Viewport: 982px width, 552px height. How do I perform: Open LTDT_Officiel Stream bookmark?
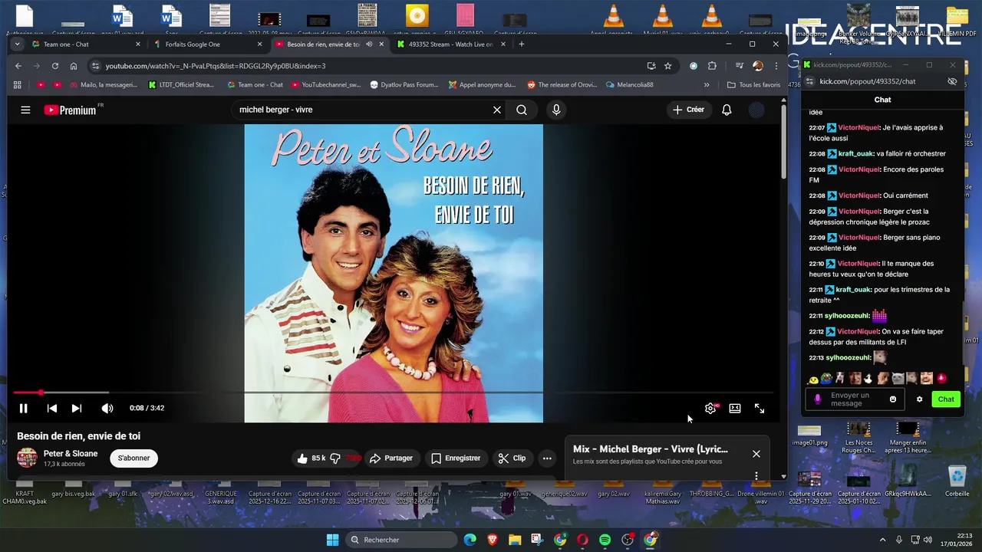point(181,84)
